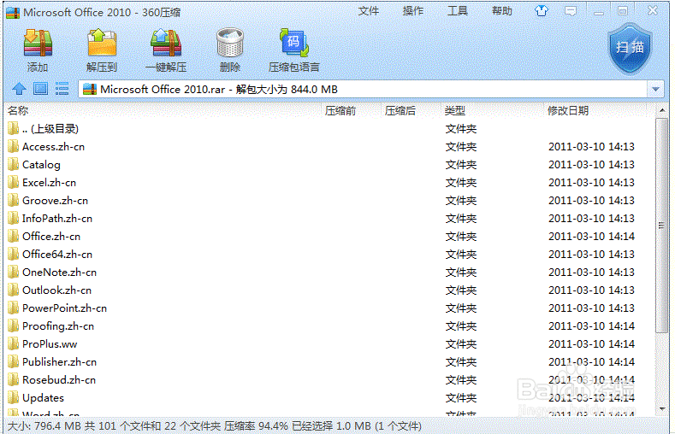This screenshot has height=434, width=675.
Task: Select the ProPlus.ww folder icon
Action: pos(14,344)
